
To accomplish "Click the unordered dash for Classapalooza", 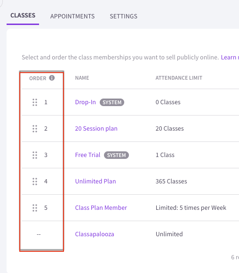I will [x=39, y=234].
